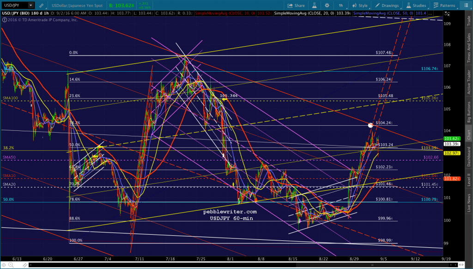Click the link symbol icon beside USD/JPY
The image size is (473, 269).
[41, 6]
